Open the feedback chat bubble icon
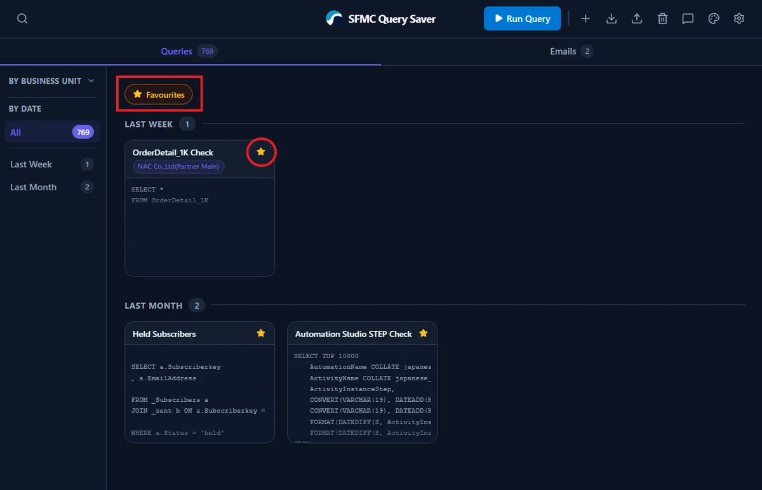The height and width of the screenshot is (490, 762). 688,19
